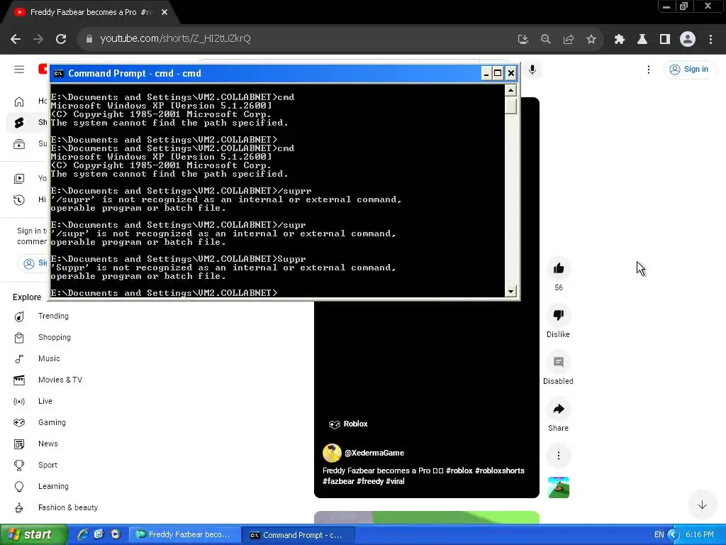
Task: Switch to Command Prompt taskbar button
Action: (300, 535)
